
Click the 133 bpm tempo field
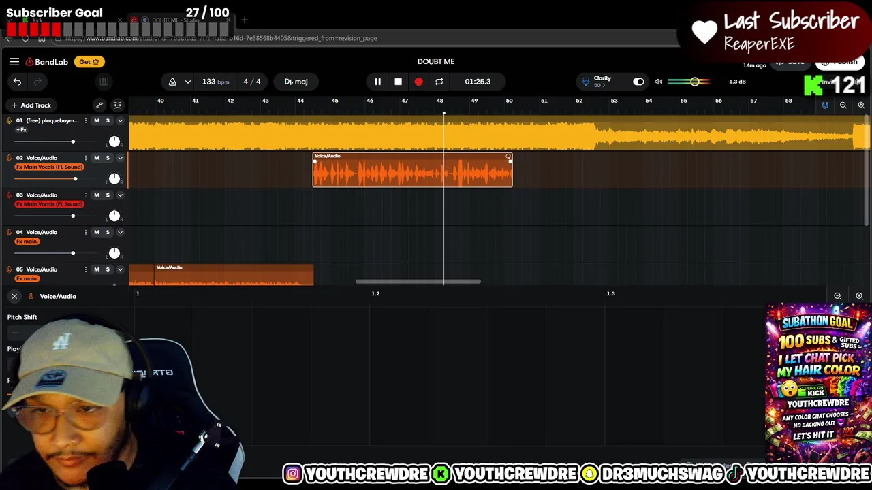coord(215,82)
